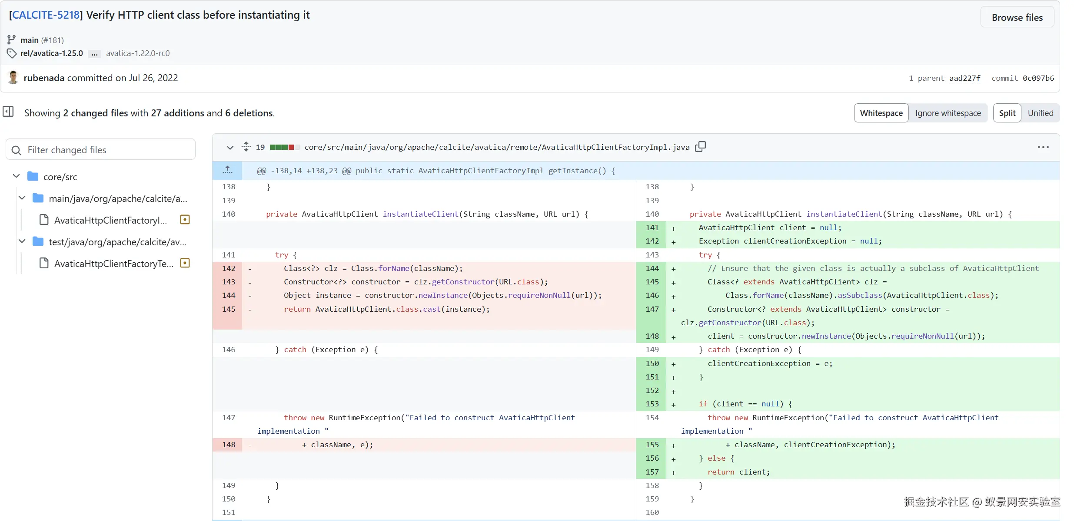Expand the hidden tags ellipsis
The height and width of the screenshot is (521, 1074).
pos(94,53)
